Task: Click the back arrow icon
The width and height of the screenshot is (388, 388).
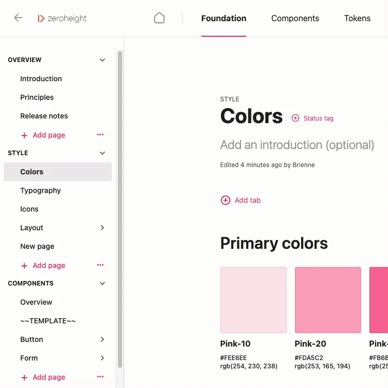Action: point(18,18)
